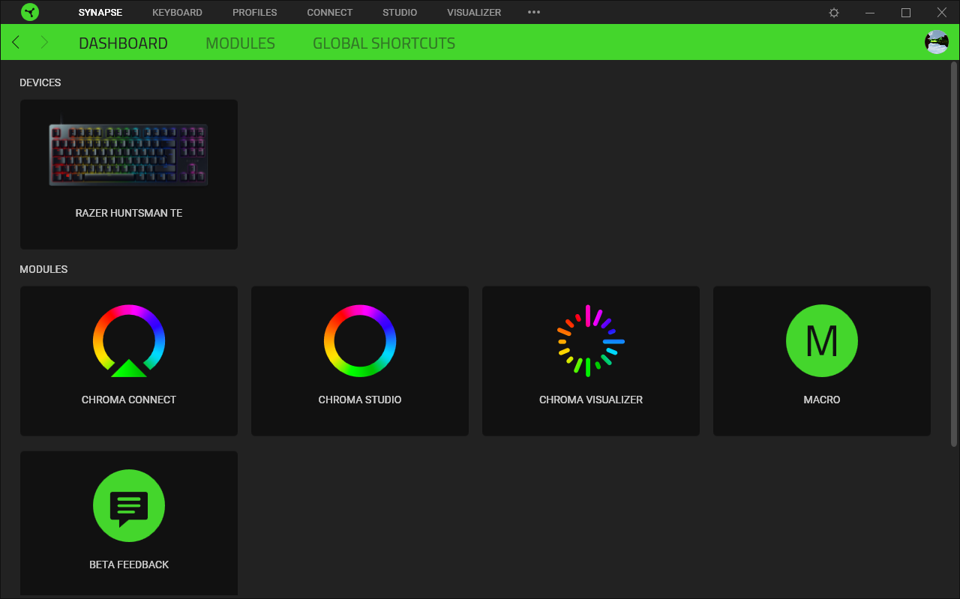Maximize the Synapse window
This screenshot has height=599, width=960.
pos(906,13)
